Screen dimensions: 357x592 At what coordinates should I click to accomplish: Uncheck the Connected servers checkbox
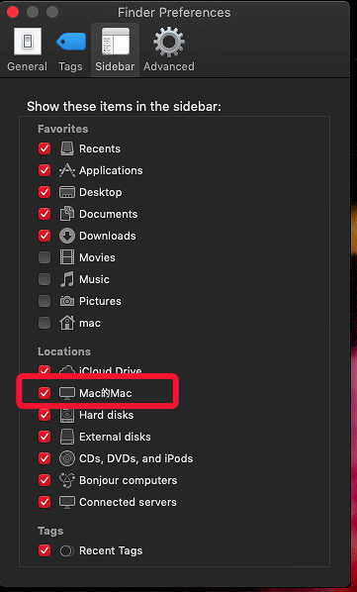[x=45, y=502]
